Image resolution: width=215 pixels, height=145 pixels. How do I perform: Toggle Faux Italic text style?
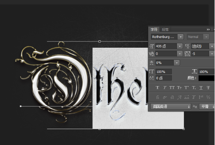pyautogui.click(x=165, y=88)
